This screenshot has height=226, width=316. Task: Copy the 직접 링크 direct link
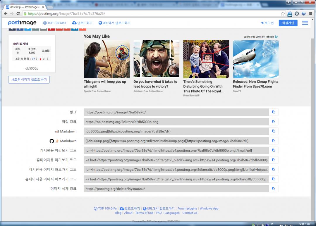pyautogui.click(x=274, y=122)
